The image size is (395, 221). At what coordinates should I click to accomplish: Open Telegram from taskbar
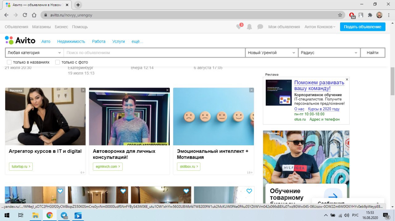pos(64,215)
